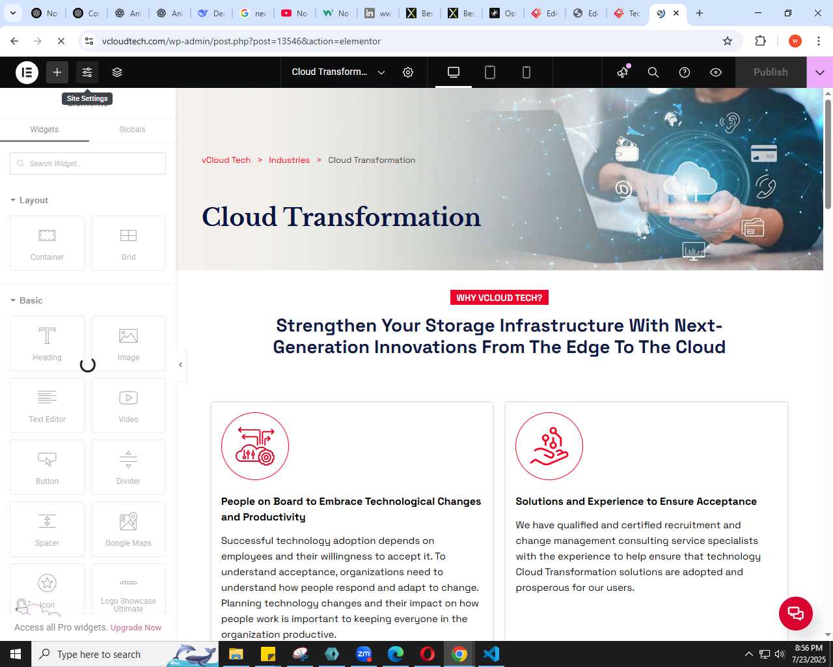Open page settings gear icon
This screenshot has height=667, width=833.
[408, 72]
